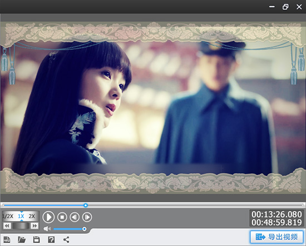
Task: Save the project with the floppy disk icon
Action: [37, 239]
